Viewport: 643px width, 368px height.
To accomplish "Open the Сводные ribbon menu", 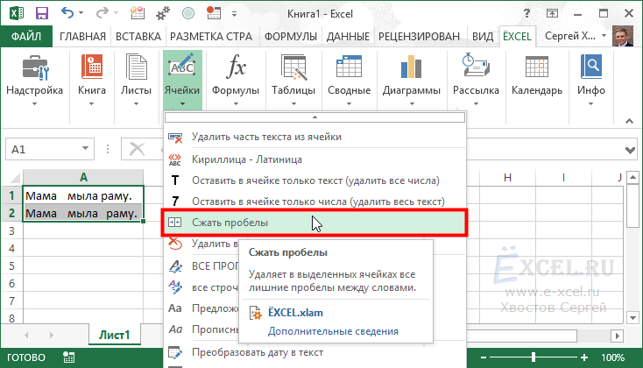I will coord(349,81).
